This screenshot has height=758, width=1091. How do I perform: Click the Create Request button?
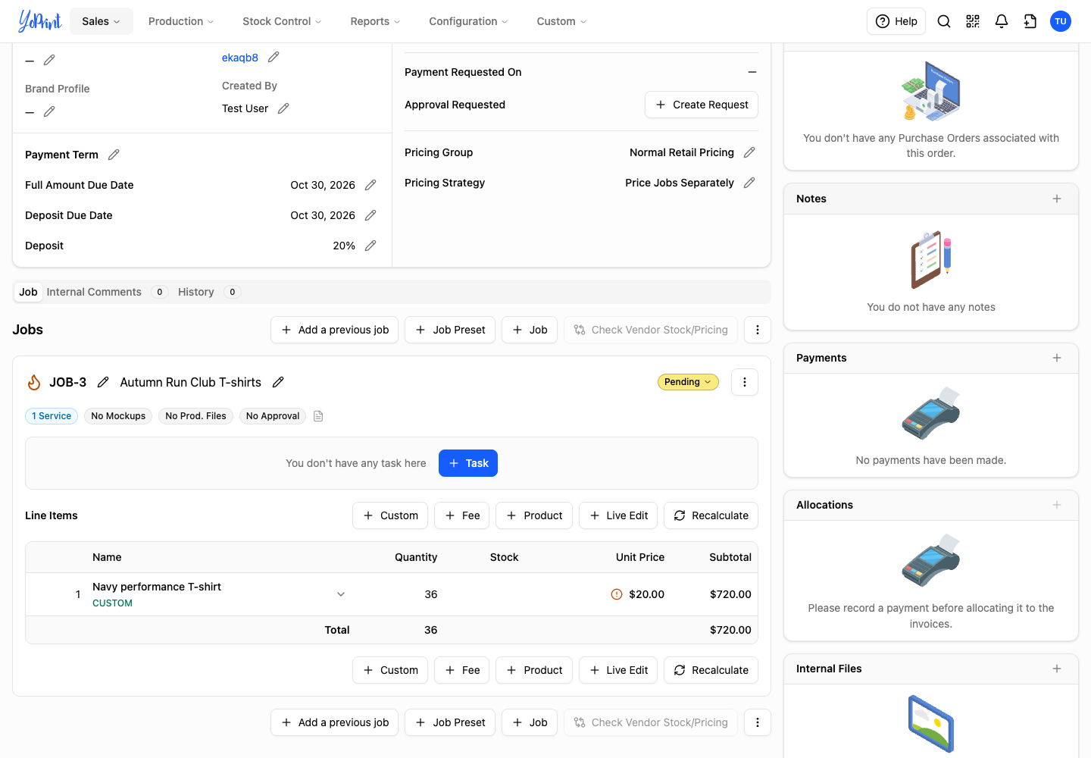coord(702,105)
